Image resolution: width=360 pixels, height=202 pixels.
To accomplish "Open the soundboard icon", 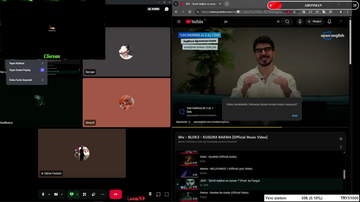I will (x=94, y=194).
